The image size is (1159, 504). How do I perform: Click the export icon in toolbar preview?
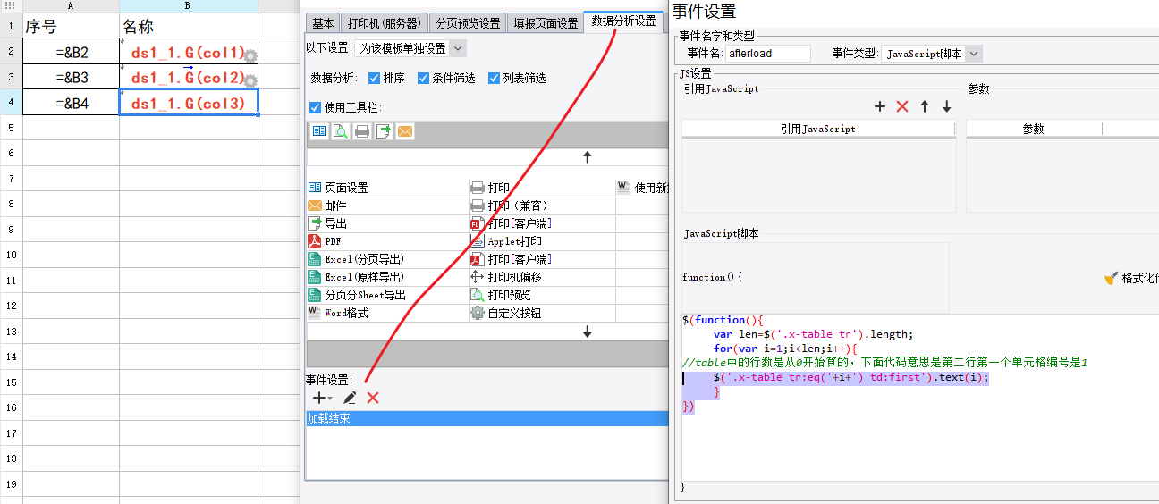[384, 132]
